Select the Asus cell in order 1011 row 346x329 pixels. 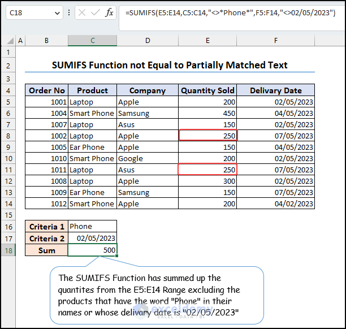[148, 170]
